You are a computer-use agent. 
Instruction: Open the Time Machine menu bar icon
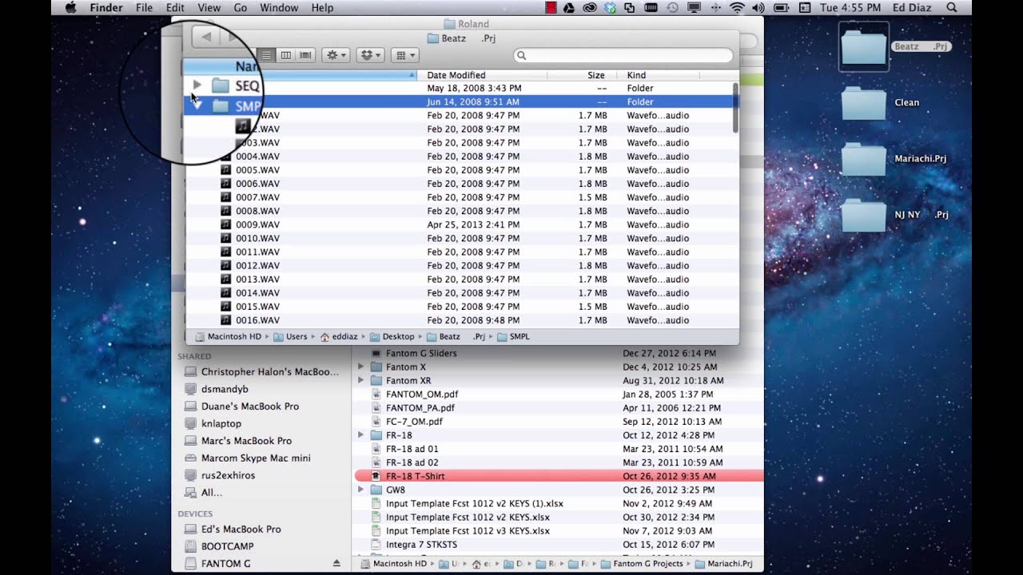672,8
